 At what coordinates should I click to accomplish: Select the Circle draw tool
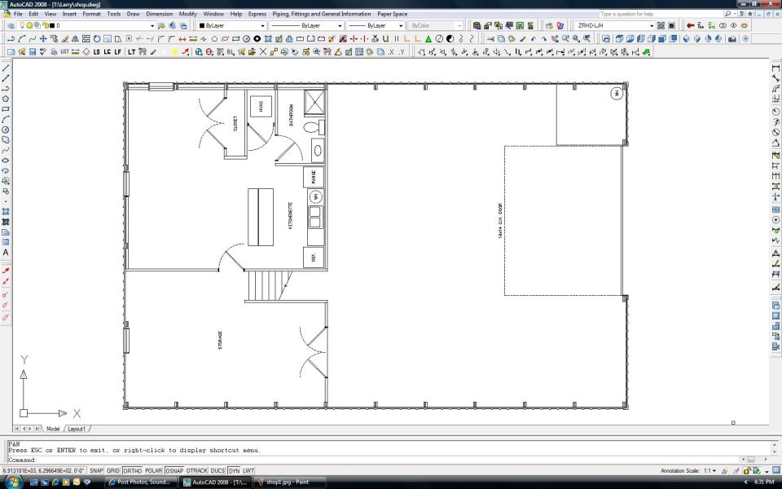coord(6,130)
